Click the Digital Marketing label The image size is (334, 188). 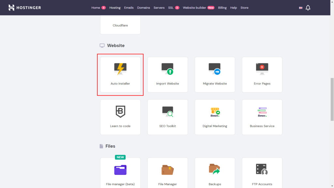pyautogui.click(x=215, y=126)
